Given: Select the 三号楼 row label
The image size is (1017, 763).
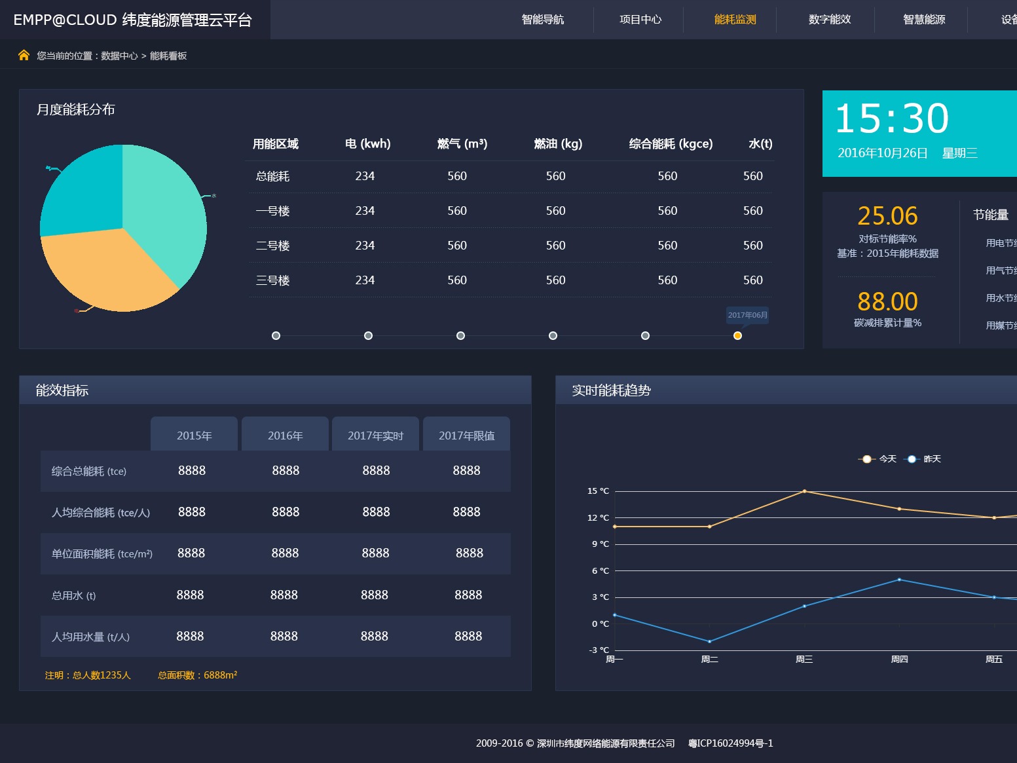Looking at the screenshot, I should pos(272,280).
